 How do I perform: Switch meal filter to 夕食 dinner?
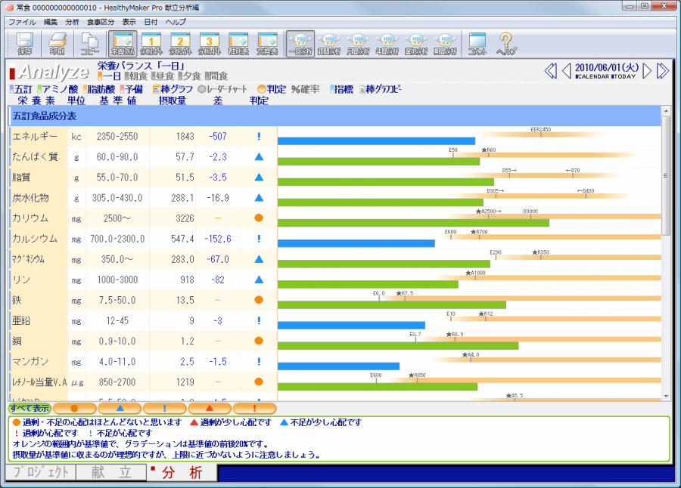click(x=189, y=76)
